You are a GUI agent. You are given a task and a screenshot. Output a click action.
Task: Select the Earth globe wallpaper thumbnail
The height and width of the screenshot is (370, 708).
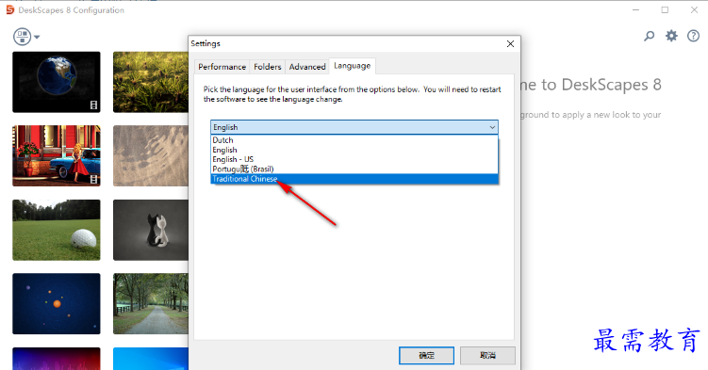(57, 82)
